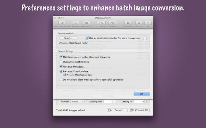The image size is (206, 128).
Task: Minimize the PhotoConvert window (yellow button)
Action: click(59, 18)
